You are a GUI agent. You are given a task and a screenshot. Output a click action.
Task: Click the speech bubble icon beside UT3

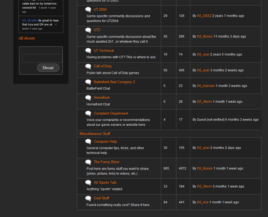point(88,30)
